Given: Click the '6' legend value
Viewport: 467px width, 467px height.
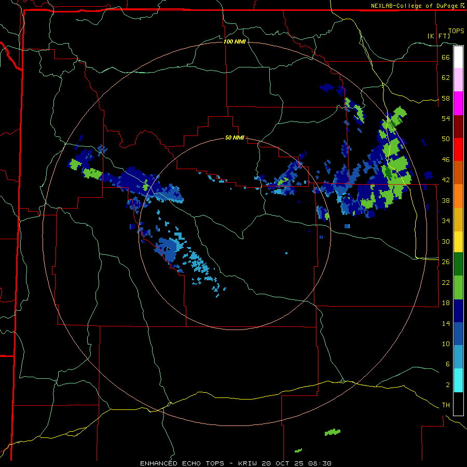Looking at the screenshot, I should point(448,364).
